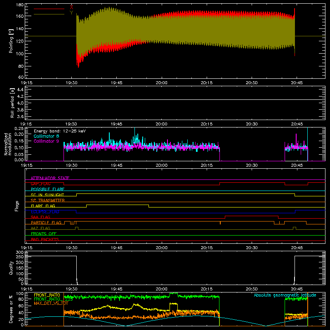Select the FLARE_FLAG label
Image resolution: width=330 pixels, height=330 pixels.
tap(43, 206)
